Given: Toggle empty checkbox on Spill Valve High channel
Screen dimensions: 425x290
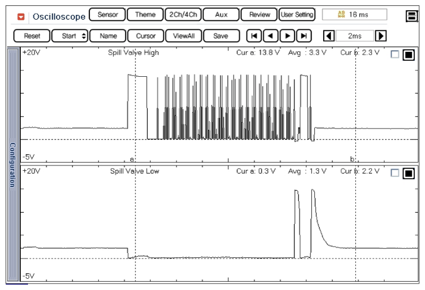Looking at the screenshot, I should click(x=395, y=55).
